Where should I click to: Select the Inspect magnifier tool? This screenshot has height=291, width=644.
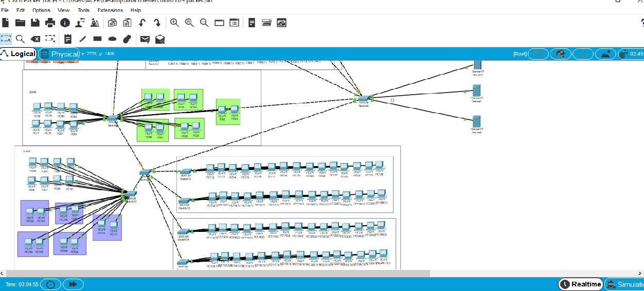click(x=20, y=39)
